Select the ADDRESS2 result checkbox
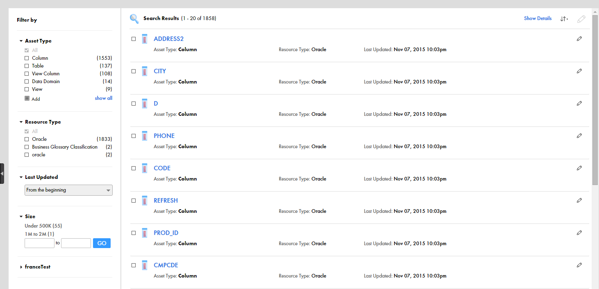The image size is (599, 289). pyautogui.click(x=134, y=39)
